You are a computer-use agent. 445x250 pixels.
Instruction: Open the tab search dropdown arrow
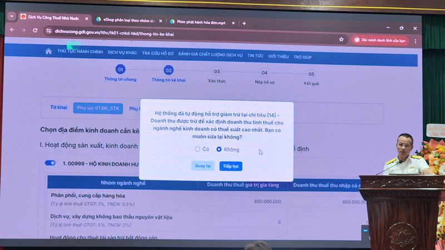tap(12, 17)
